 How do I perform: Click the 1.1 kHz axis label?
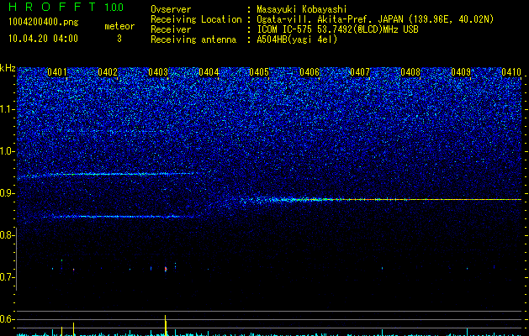tap(8, 109)
